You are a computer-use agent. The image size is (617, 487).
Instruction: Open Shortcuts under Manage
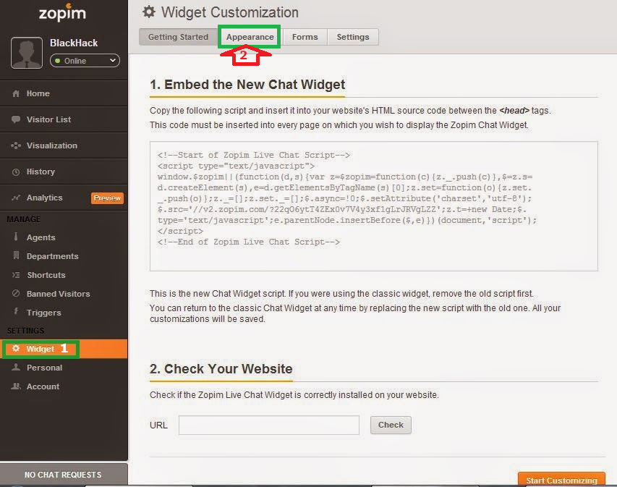[64, 275]
